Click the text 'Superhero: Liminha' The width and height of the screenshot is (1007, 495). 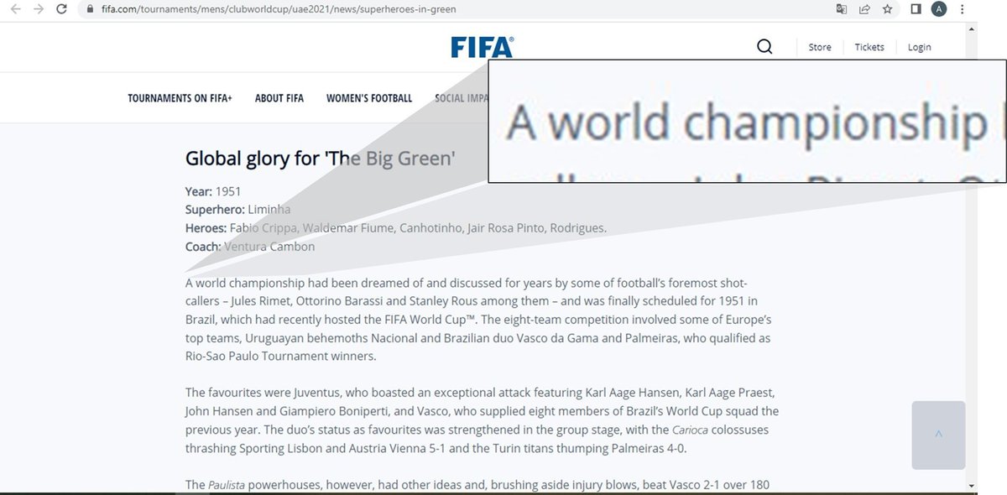pos(237,210)
